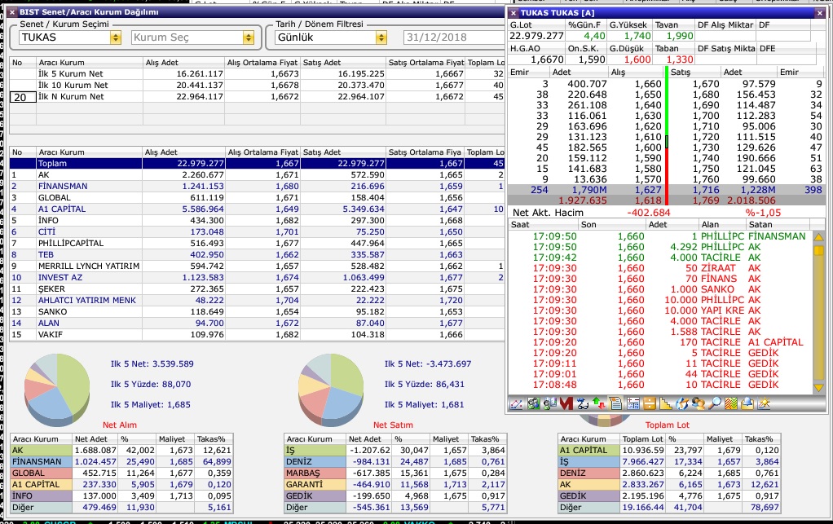Click the yellow staircase icon in TUKAS toolbar
The height and width of the screenshot is (524, 833).
click(666, 403)
